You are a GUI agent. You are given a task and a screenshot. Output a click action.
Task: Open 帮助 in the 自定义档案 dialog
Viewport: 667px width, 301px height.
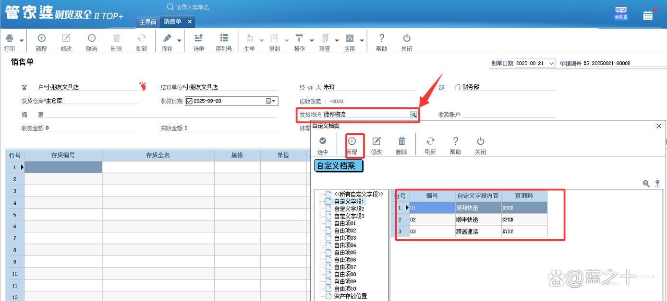pos(455,144)
